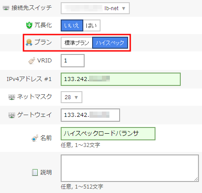Choose the ハイスペック plan option

point(110,43)
